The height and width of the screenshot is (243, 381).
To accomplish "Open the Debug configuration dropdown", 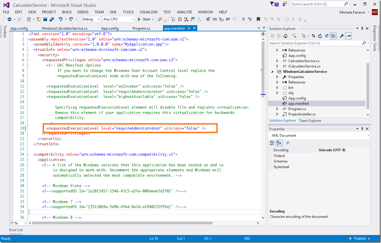I will (x=91, y=19).
